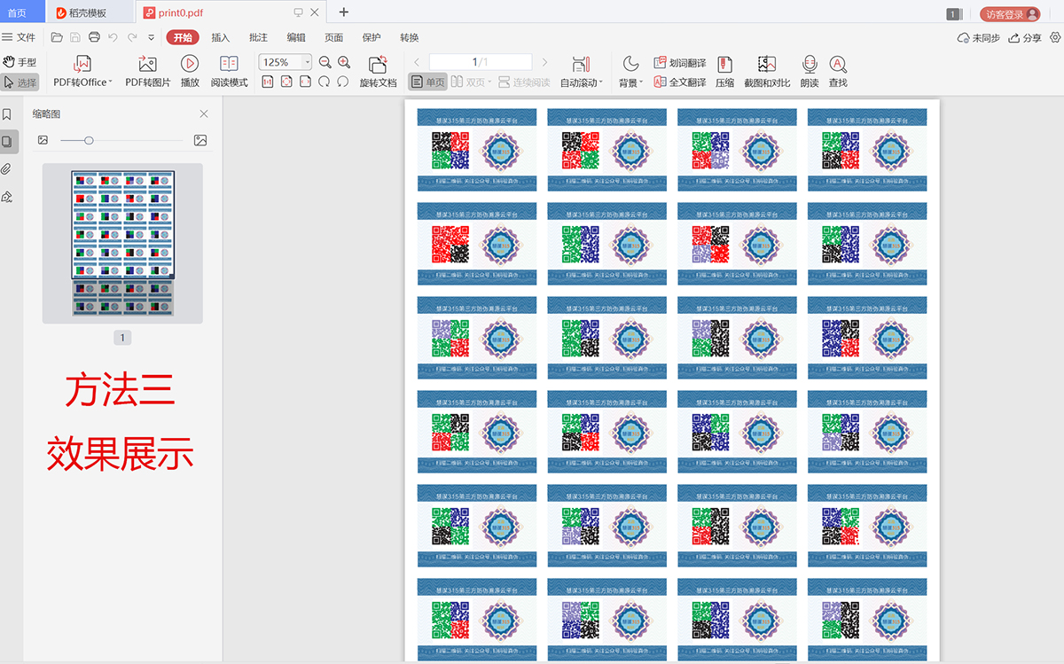1064x664 pixels.
Task: Go to the next page arrow
Action: [544, 62]
